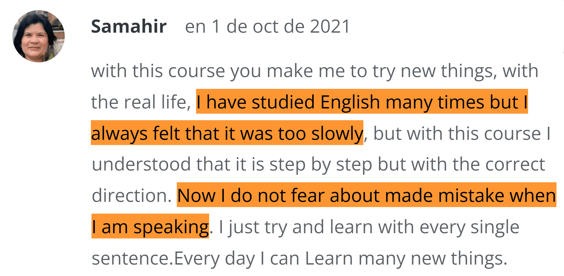Screen dimensions: 564x276
Task: Click highlighted phrase 'always felt that it was too slowly'
Action: pos(227,133)
